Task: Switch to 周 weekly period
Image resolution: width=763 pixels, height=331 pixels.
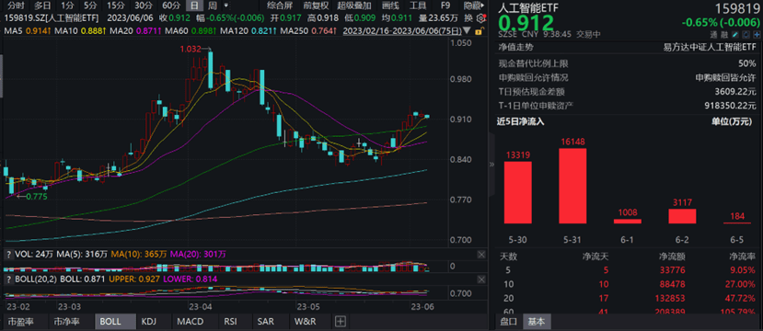Action: tap(213, 6)
